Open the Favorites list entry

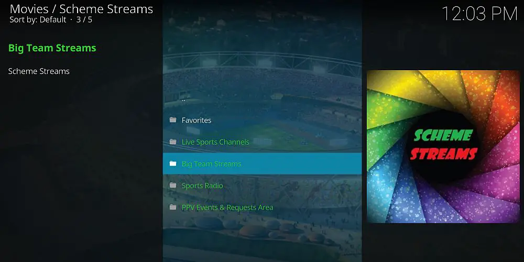[x=263, y=120]
